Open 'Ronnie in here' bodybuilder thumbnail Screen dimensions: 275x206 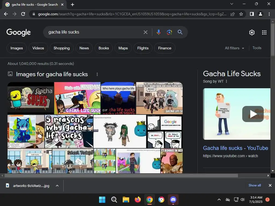tap(172, 161)
